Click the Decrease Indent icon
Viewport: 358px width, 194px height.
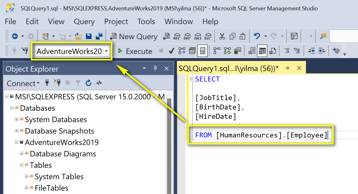coord(311,51)
